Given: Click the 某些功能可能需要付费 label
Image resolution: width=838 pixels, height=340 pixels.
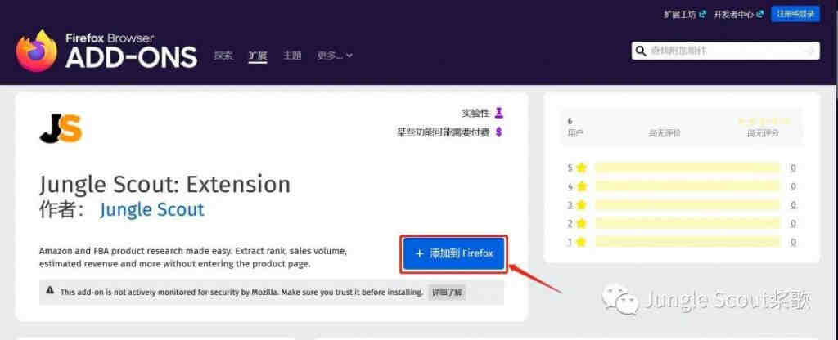Looking at the screenshot, I should pyautogui.click(x=443, y=132).
